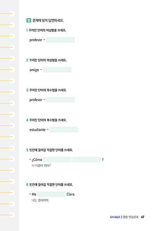Select the plural answer box for profesor
The image size is (163, 231).
tap(60, 100)
